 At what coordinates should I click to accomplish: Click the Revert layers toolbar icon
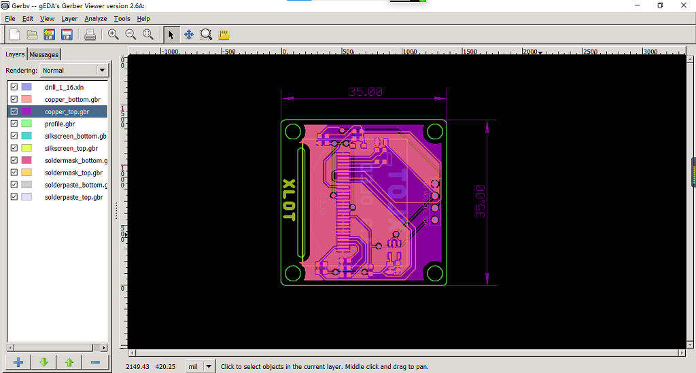(x=49, y=35)
